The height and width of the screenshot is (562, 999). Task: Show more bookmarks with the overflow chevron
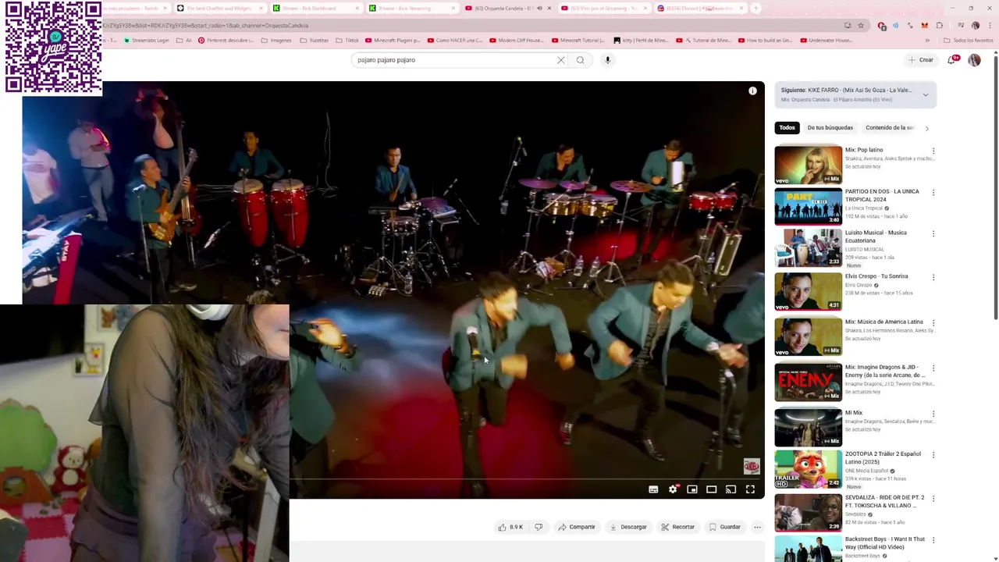[927, 41]
